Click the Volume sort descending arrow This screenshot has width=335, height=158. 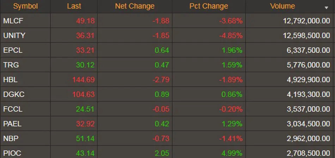pos(326,8)
